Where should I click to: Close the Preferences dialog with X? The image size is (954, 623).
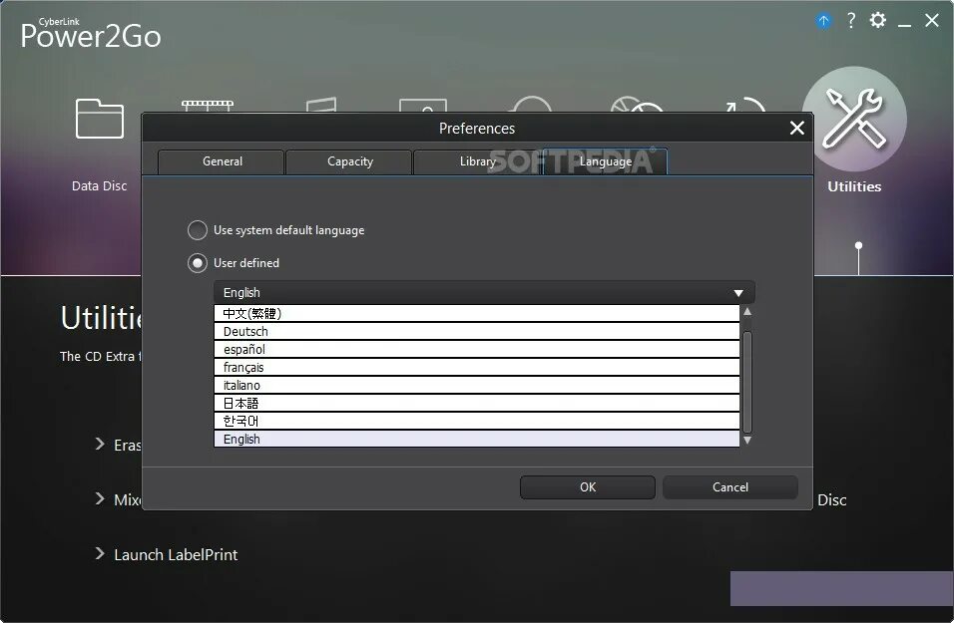coord(797,128)
